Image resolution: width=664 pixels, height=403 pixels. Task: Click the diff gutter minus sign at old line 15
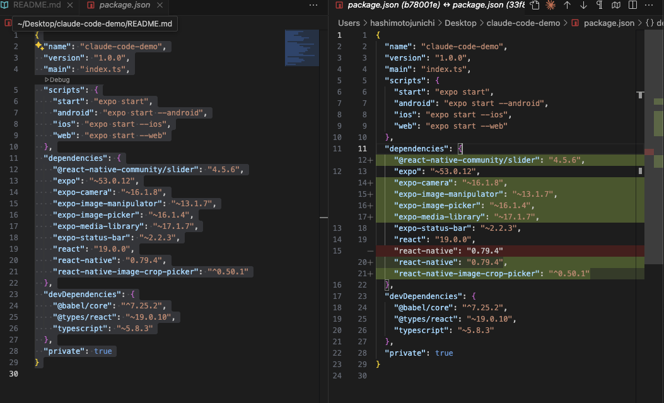click(371, 251)
